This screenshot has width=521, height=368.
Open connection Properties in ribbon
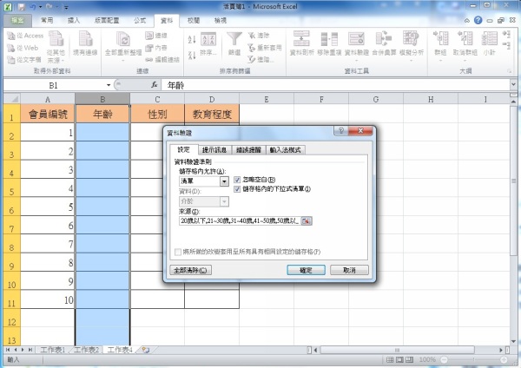(x=156, y=48)
